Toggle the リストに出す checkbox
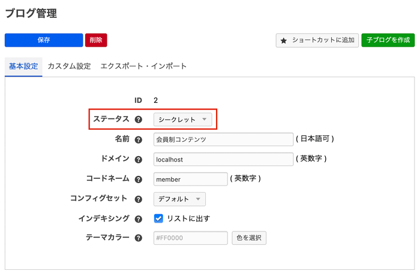 tap(159, 218)
